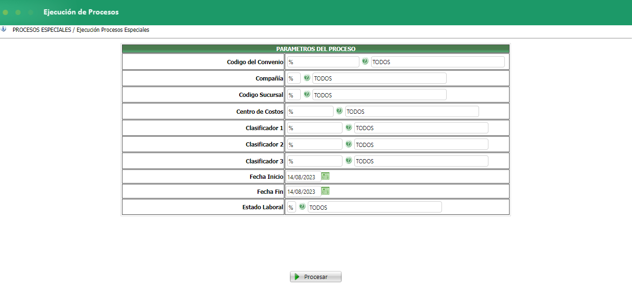
Task: Open help lookup for Centro de Costos
Action: tap(339, 111)
